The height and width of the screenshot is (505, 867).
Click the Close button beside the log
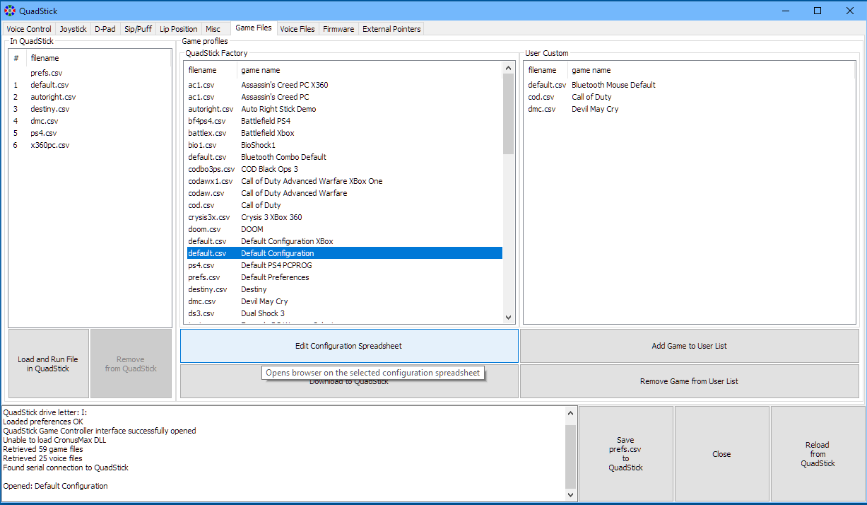[x=721, y=453]
